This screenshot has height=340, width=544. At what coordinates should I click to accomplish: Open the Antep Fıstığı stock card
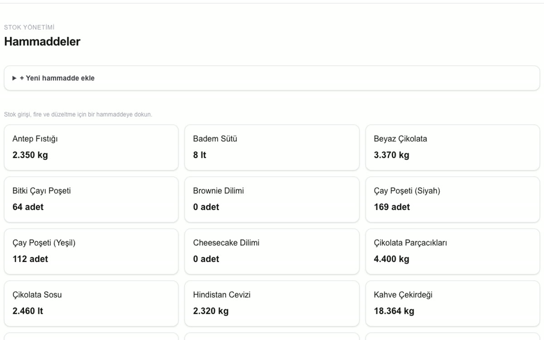pyautogui.click(x=91, y=148)
